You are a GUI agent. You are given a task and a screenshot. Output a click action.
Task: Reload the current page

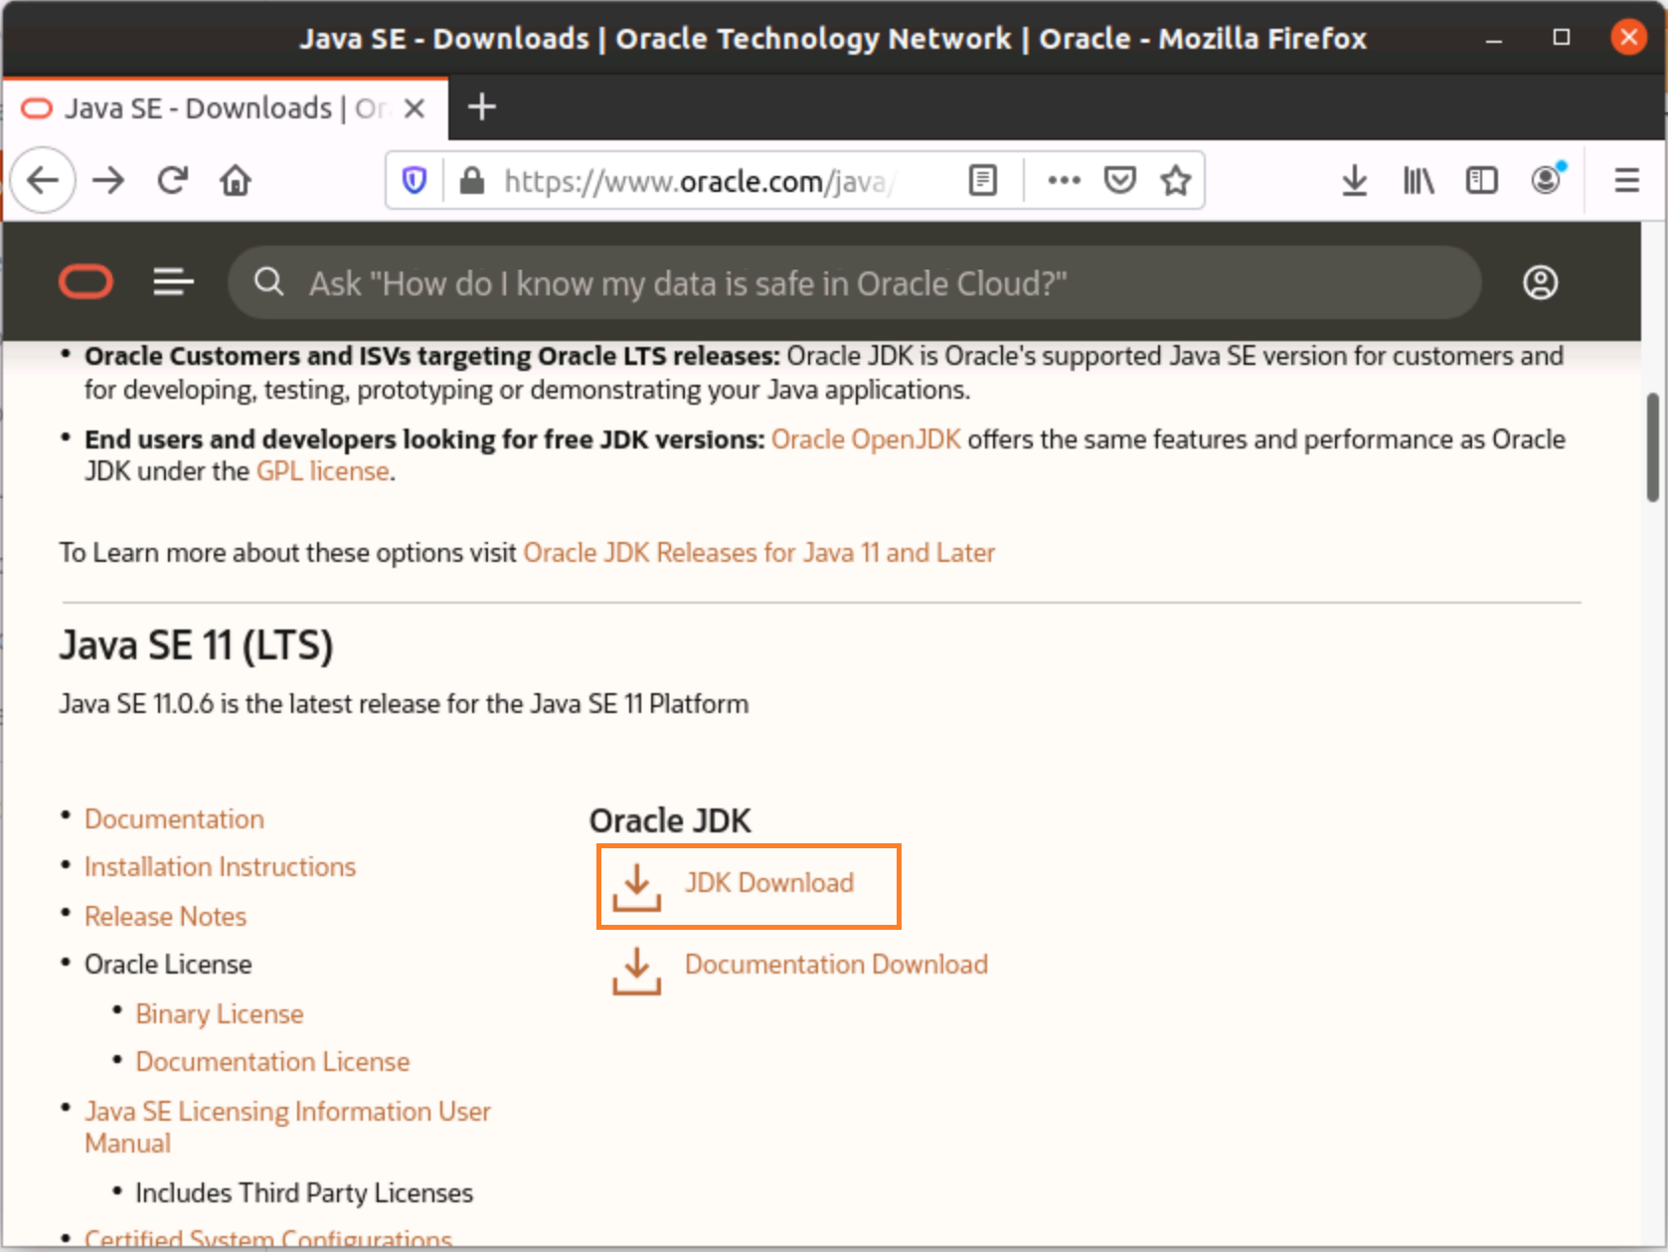coord(173,180)
